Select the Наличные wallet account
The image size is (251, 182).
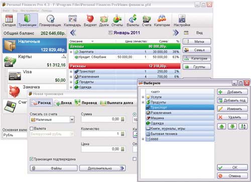(35, 46)
